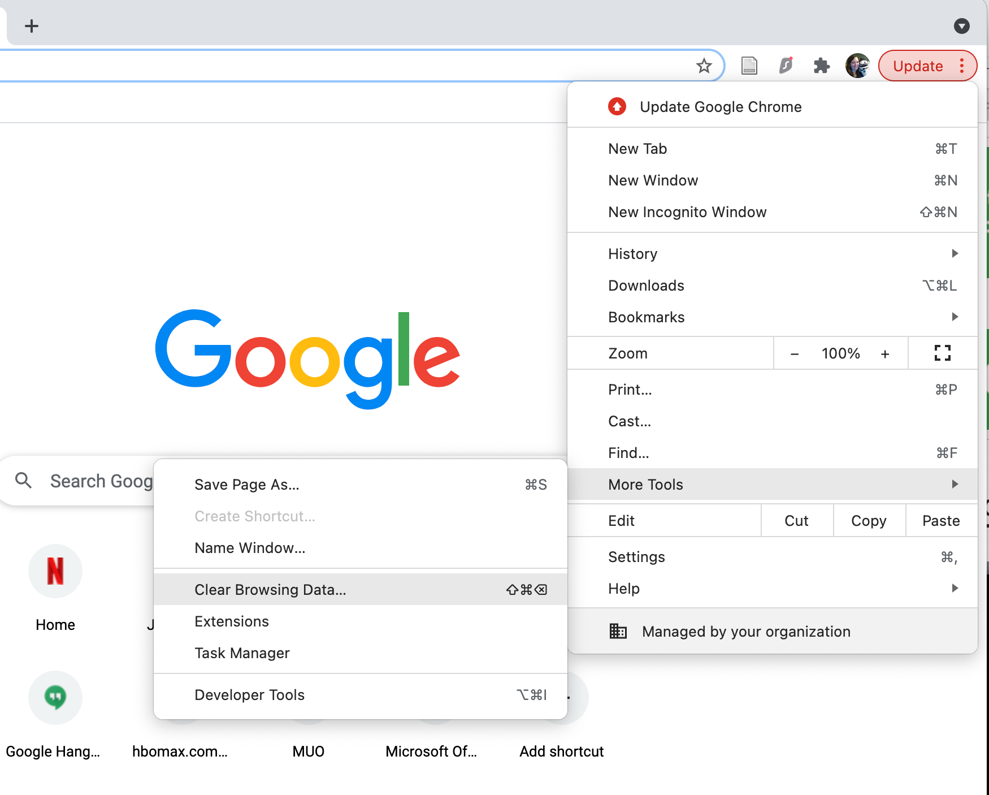
Task: Open the tab search dropdown arrow
Action: [961, 26]
